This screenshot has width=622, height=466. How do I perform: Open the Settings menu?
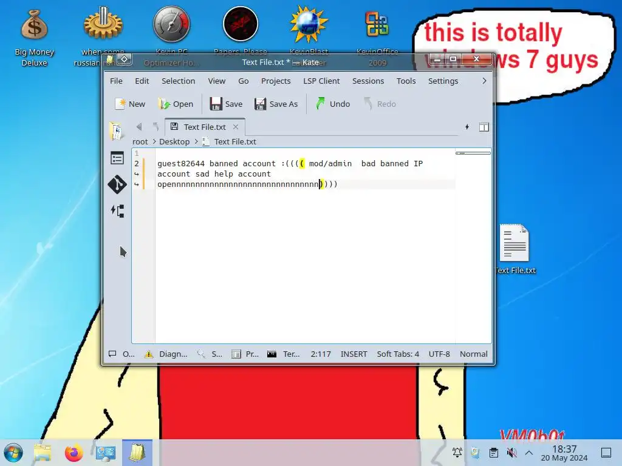click(x=443, y=81)
